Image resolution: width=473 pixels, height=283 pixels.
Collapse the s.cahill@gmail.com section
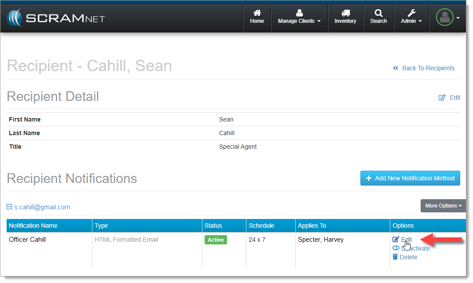pyautogui.click(x=10, y=207)
